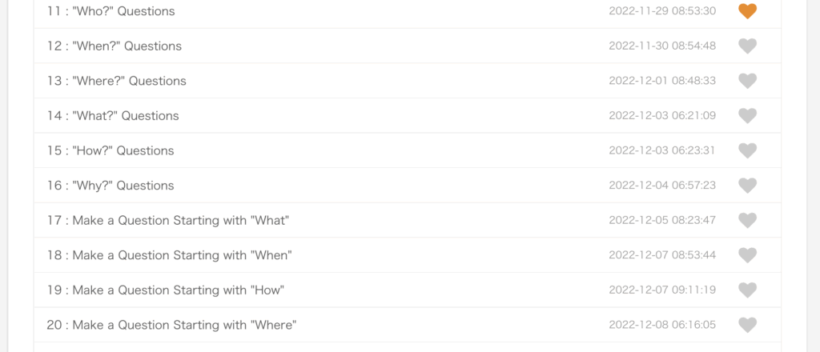Like lesson 19 Starting with "How"

(x=747, y=290)
